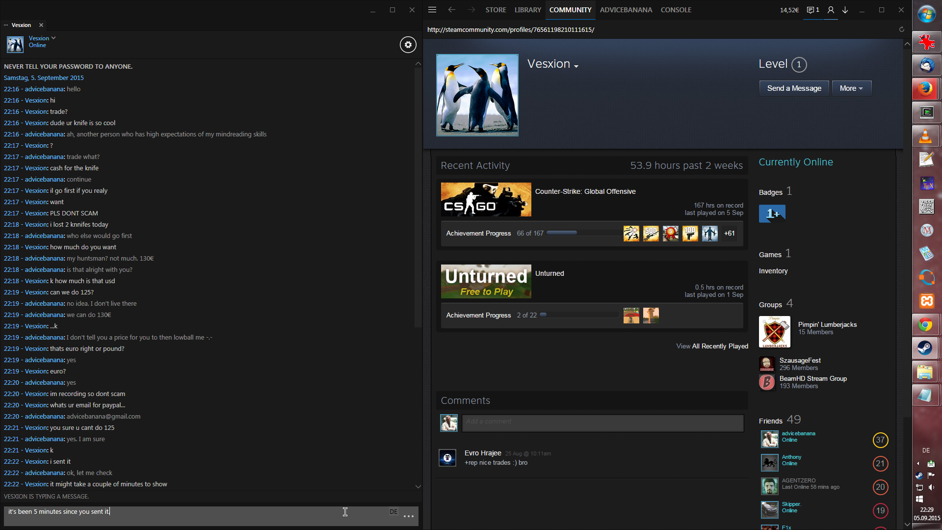Click the chat ellipsis options icon
Screen dimensions: 942x530
tap(408, 516)
